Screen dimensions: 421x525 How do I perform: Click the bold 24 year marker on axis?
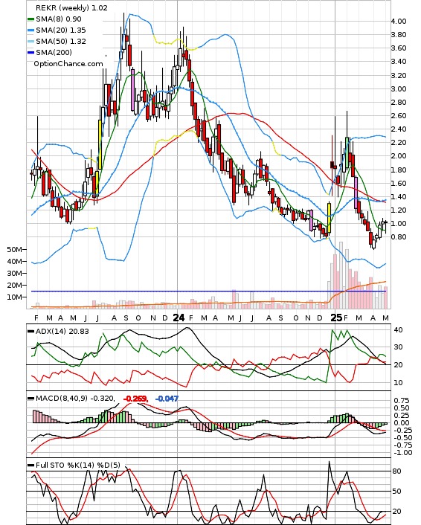(x=179, y=318)
